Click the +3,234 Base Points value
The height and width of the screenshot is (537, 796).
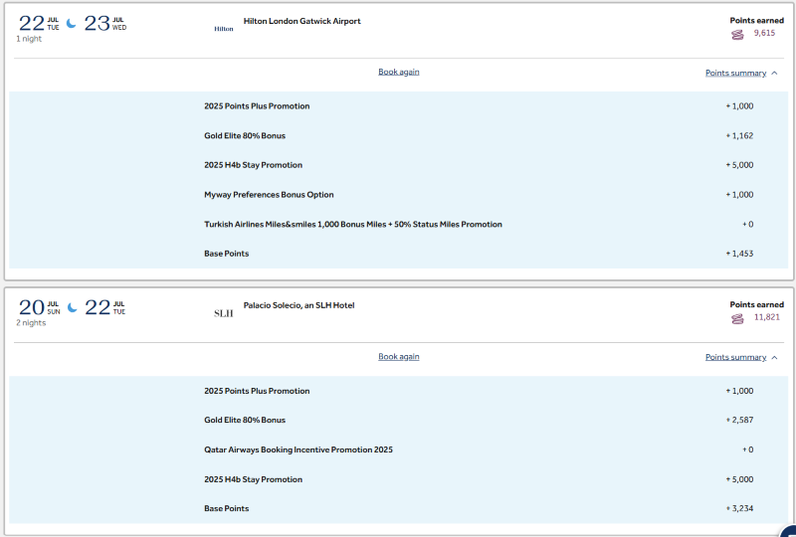tap(739, 508)
